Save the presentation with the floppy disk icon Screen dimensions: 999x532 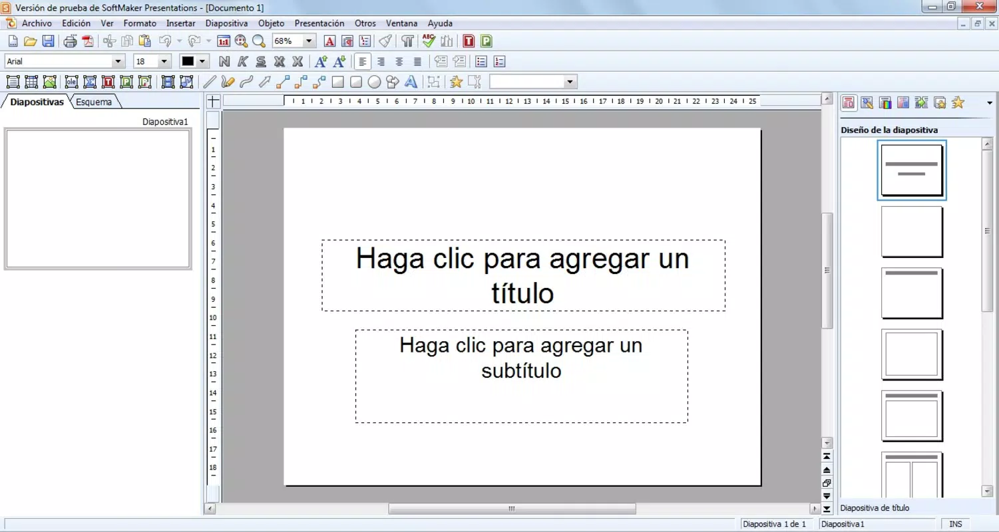point(48,41)
